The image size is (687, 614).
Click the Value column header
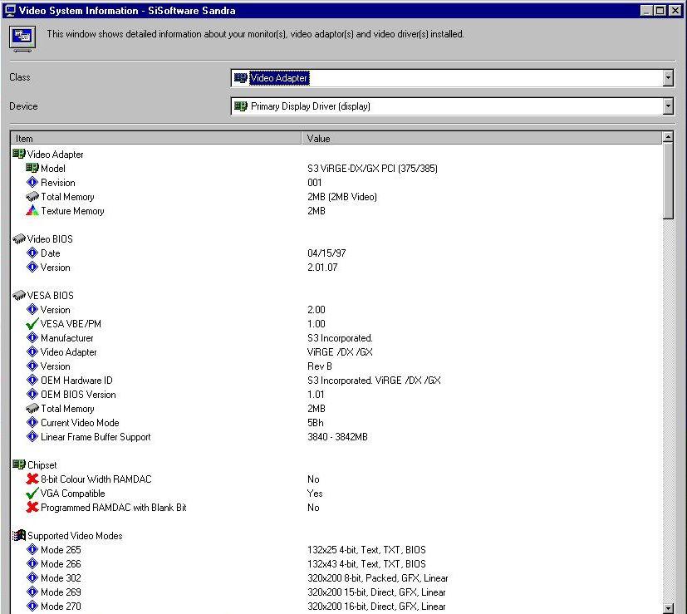[482, 139]
